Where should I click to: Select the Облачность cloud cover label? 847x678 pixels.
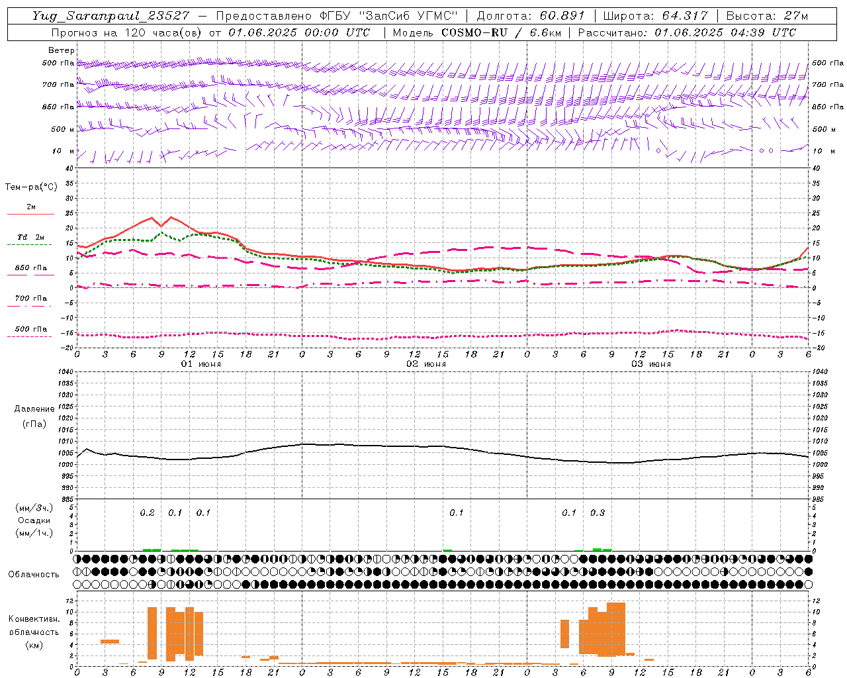[34, 574]
